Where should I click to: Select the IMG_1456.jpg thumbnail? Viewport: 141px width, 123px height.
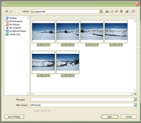(44, 31)
